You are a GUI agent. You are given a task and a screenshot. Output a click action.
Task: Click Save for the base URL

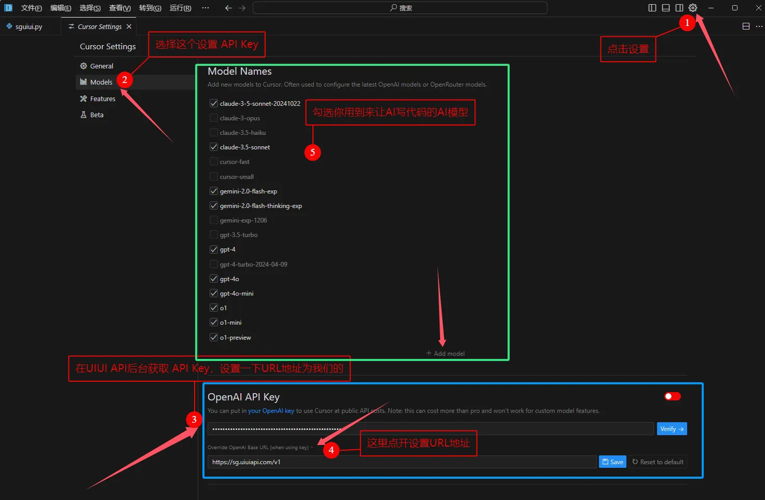(612, 462)
